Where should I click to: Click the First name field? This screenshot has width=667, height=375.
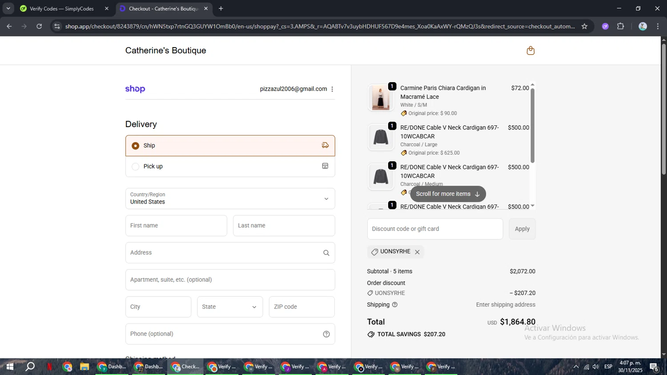(176, 226)
